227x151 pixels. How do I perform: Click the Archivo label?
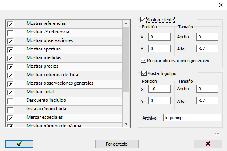tap(149, 118)
